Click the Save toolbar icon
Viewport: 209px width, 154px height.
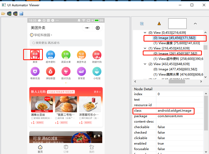click(21, 14)
